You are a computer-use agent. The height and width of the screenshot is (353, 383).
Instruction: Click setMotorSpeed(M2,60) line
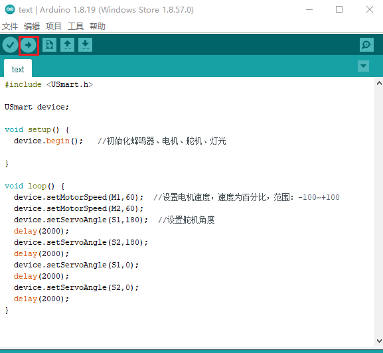(78, 208)
